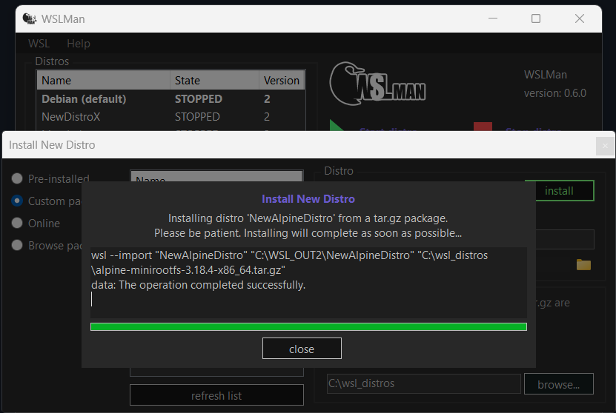Open the Help menu
This screenshot has height=413, width=616.
pos(79,44)
